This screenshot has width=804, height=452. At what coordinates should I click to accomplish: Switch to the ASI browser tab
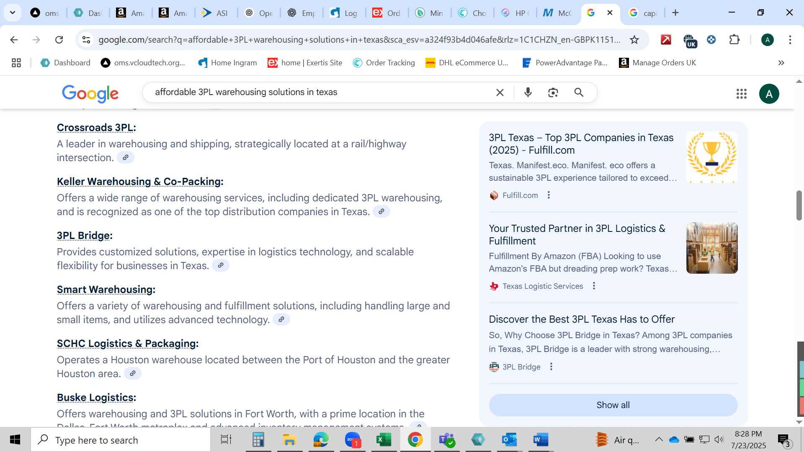(x=215, y=13)
